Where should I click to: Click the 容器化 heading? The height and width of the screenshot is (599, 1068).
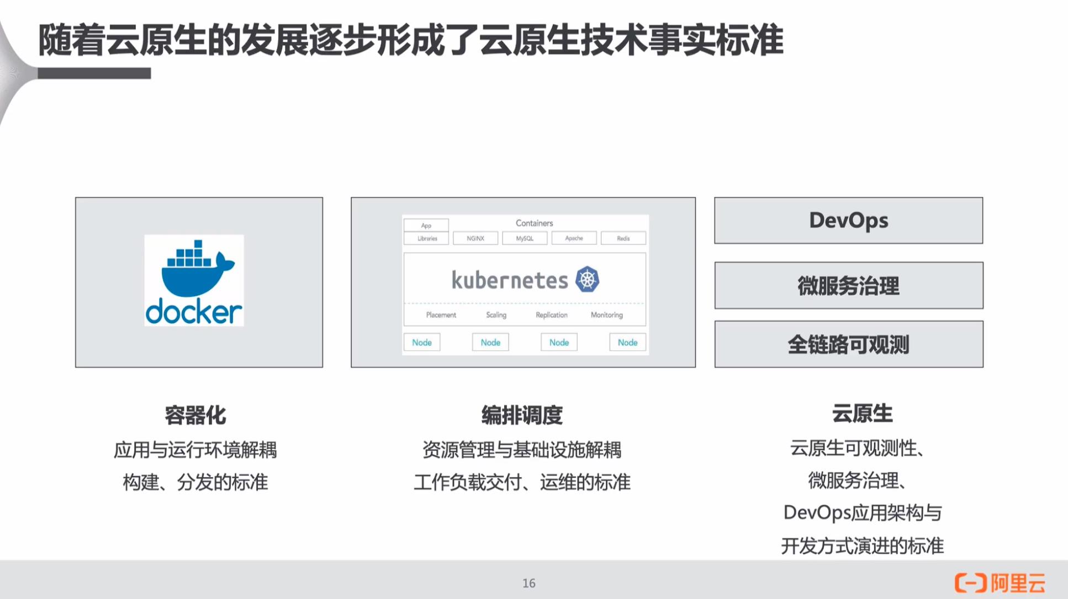pos(195,415)
